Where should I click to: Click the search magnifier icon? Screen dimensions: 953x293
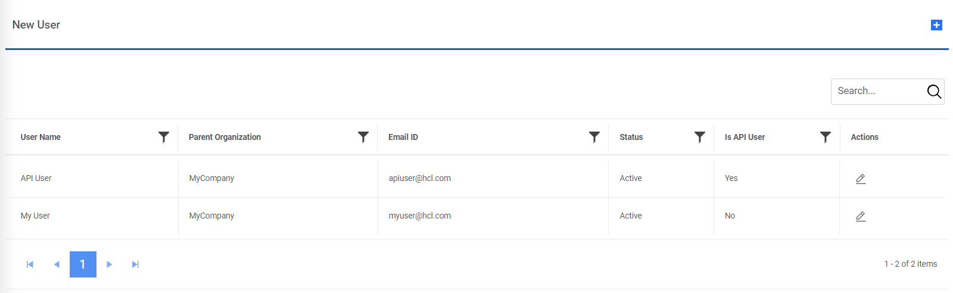point(934,91)
